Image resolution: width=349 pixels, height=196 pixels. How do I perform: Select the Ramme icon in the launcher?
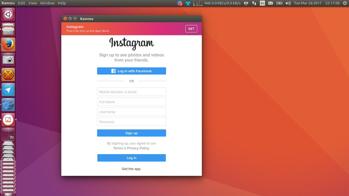coord(8,120)
